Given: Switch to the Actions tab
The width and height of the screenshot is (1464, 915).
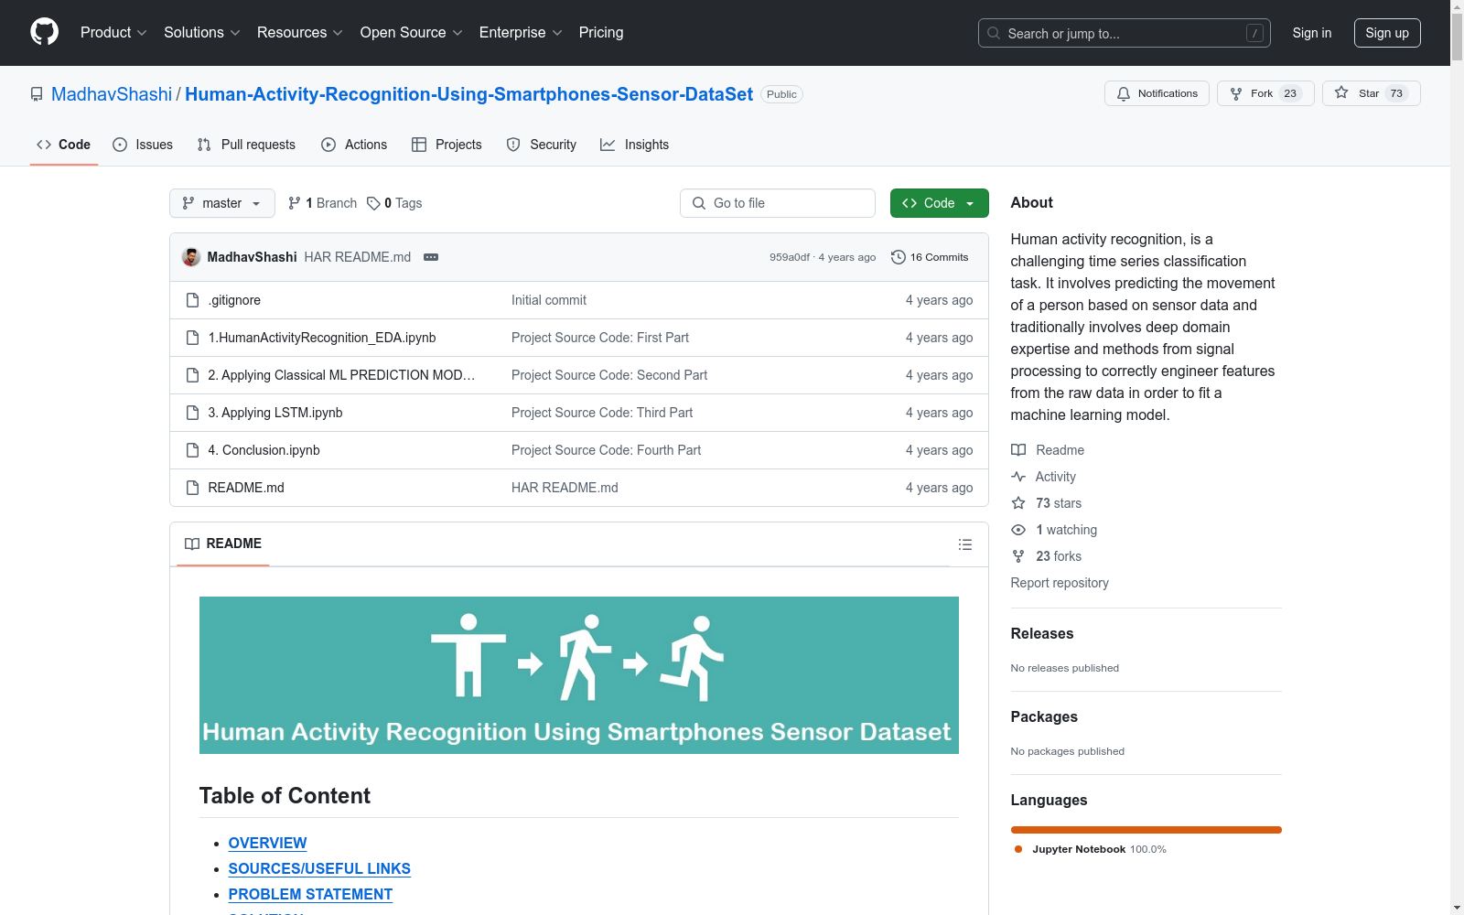Looking at the screenshot, I should [354, 145].
